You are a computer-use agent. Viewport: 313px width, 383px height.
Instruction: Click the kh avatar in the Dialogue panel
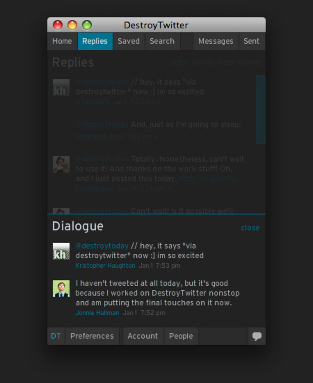coord(61,251)
